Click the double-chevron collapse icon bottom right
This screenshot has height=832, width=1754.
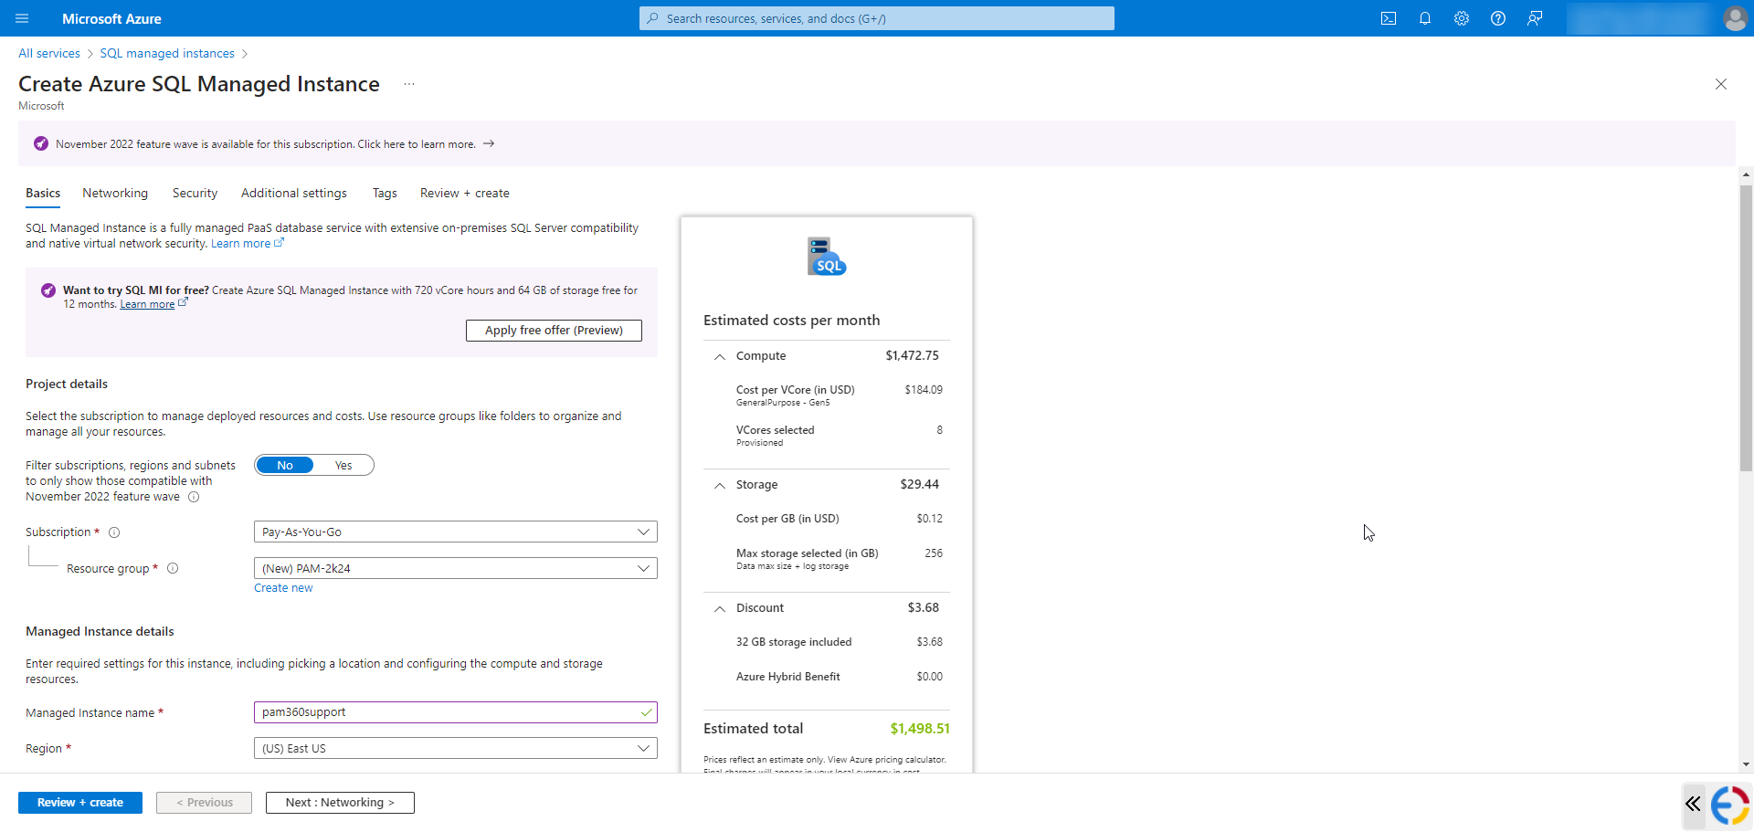pos(1693,805)
